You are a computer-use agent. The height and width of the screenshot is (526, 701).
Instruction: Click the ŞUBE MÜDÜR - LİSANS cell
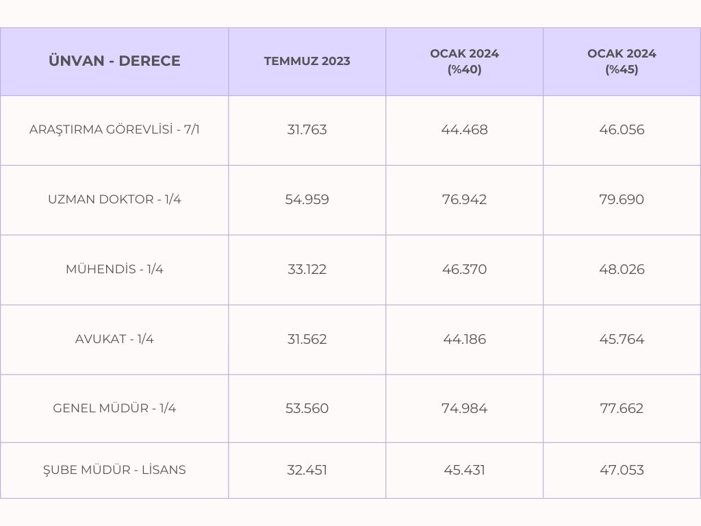[114, 470]
